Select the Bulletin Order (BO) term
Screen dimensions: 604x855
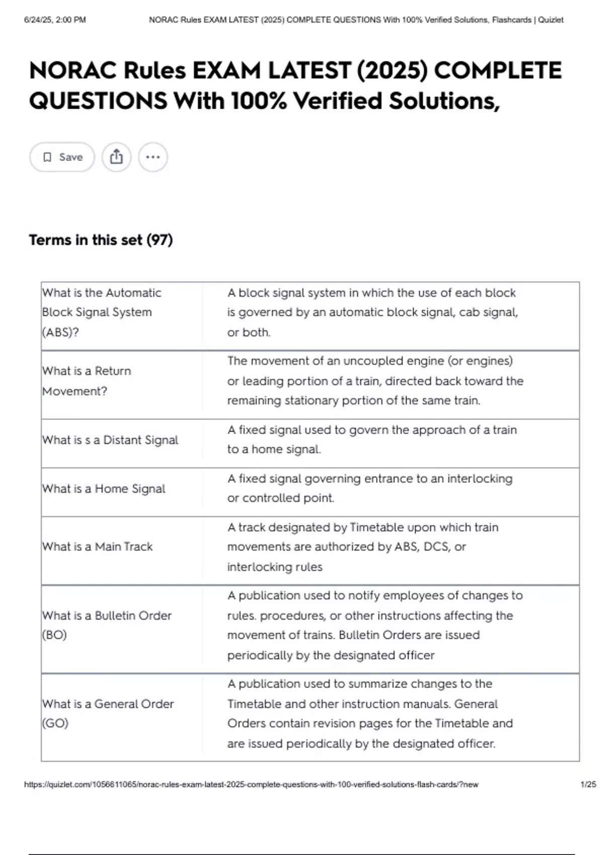tap(107, 625)
